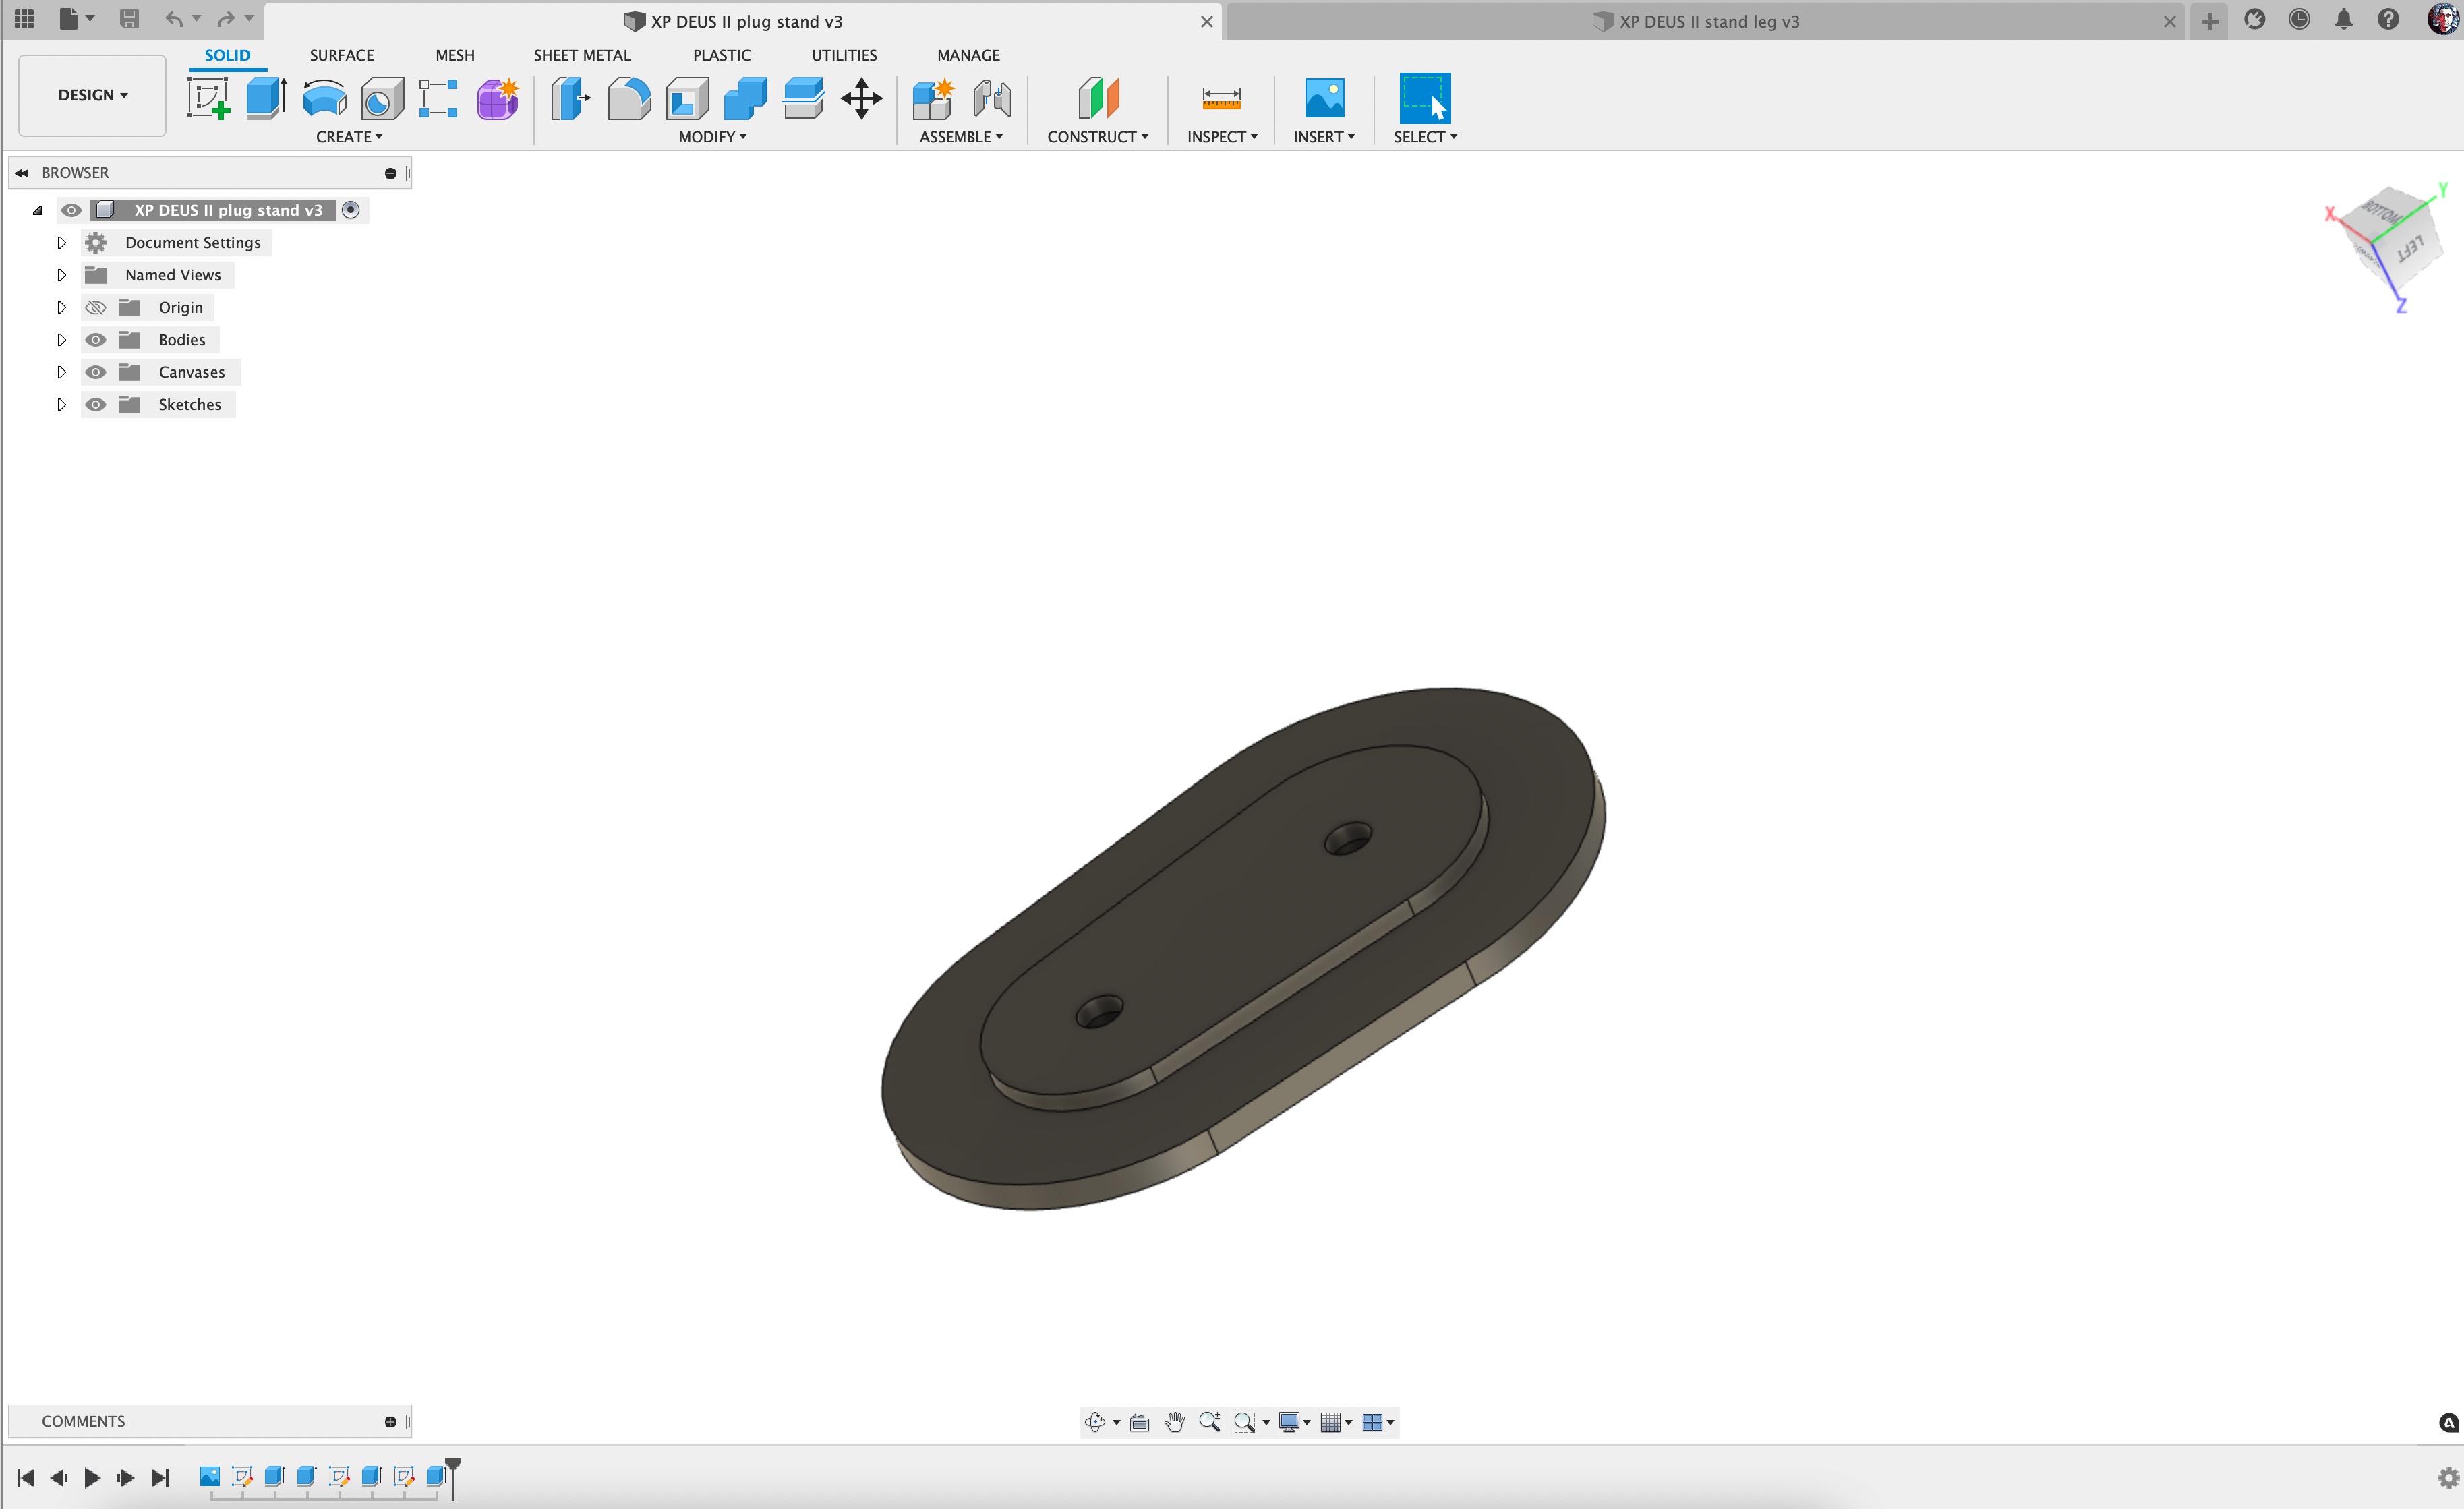Click the Fillet tool icon
Image resolution: width=2464 pixels, height=1509 pixels.
(629, 98)
